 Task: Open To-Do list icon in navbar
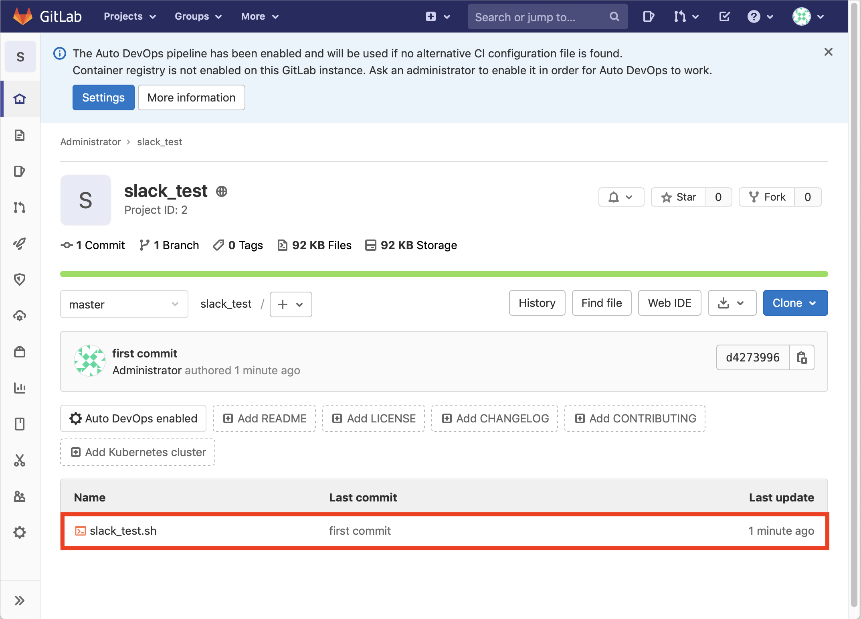click(x=724, y=16)
